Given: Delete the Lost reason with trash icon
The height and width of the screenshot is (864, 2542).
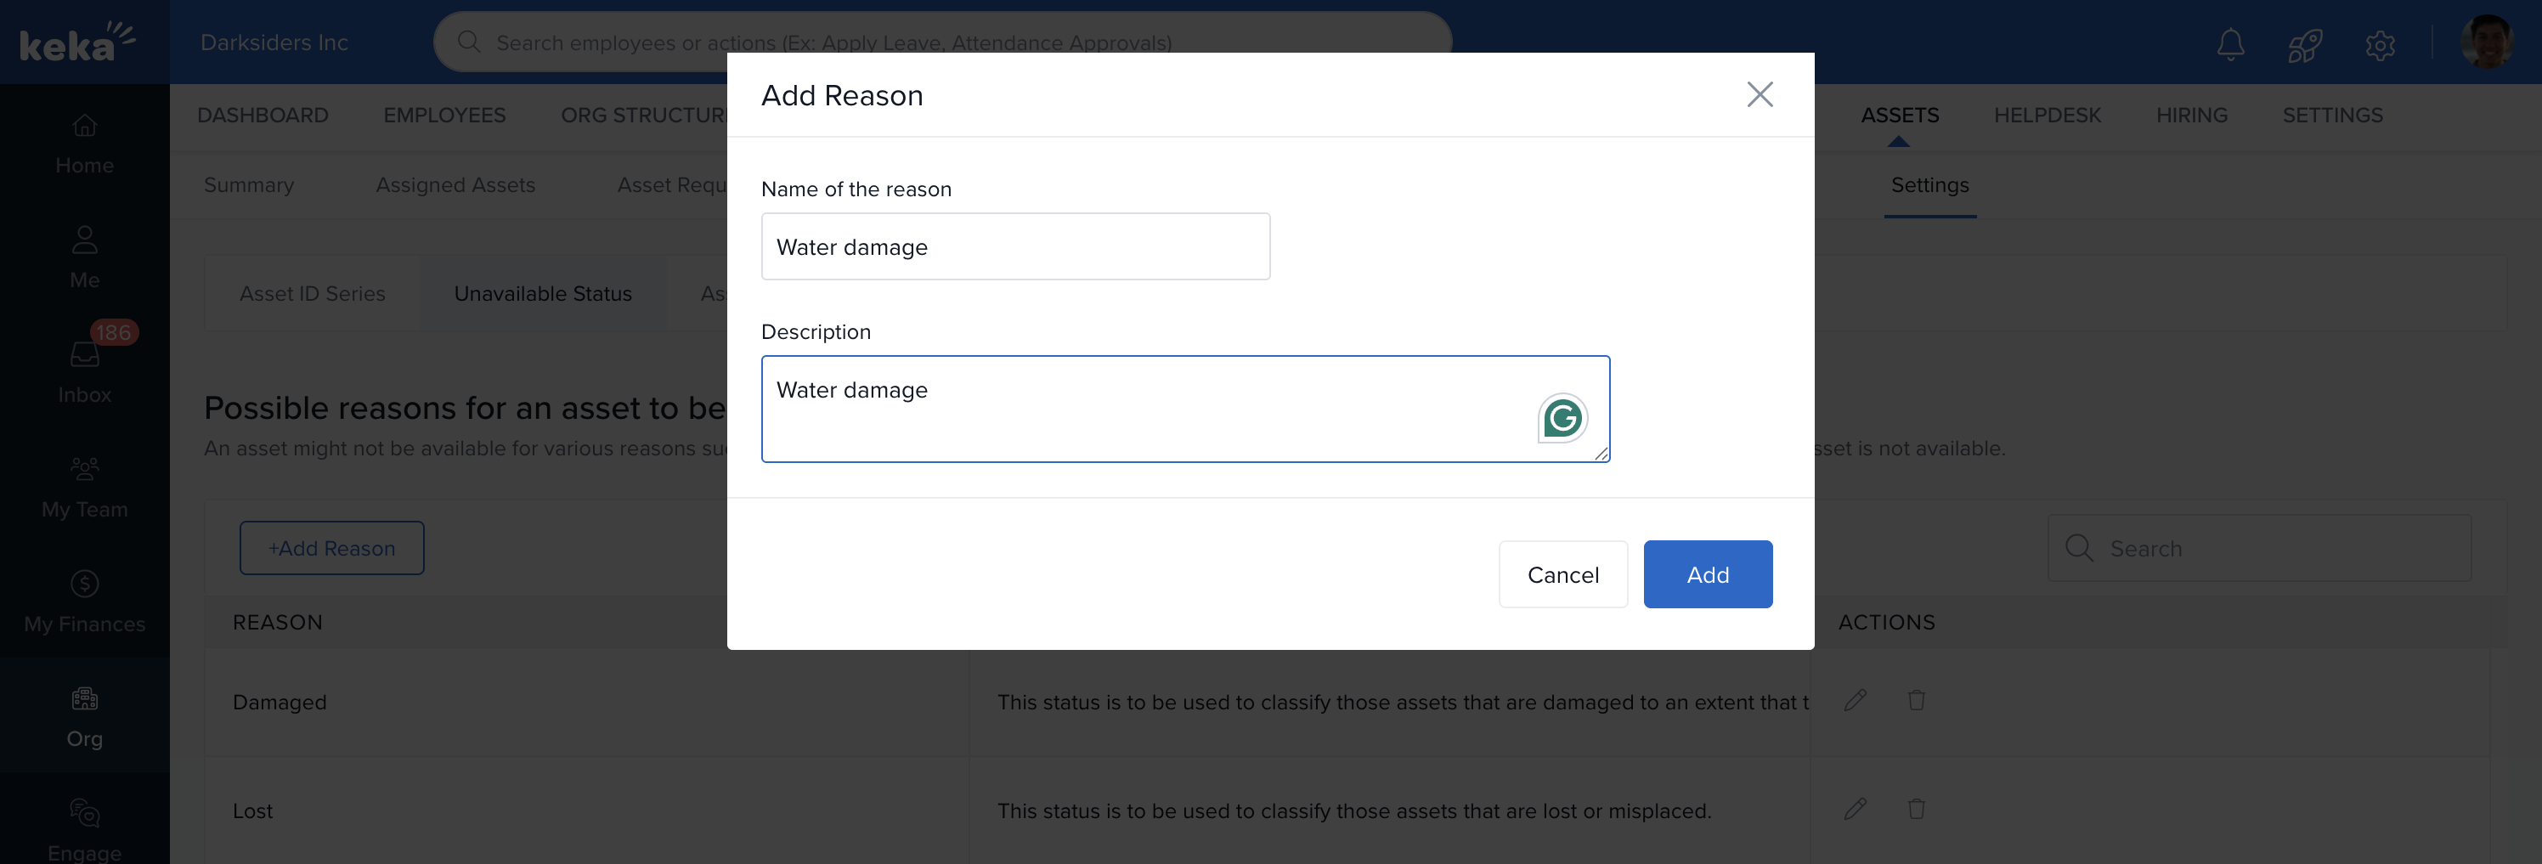Looking at the screenshot, I should pyautogui.click(x=1915, y=810).
